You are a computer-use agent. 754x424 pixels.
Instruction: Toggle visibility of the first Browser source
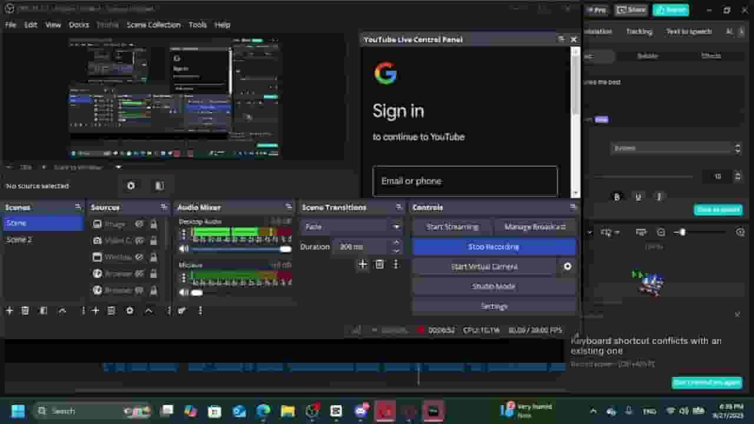tap(140, 274)
